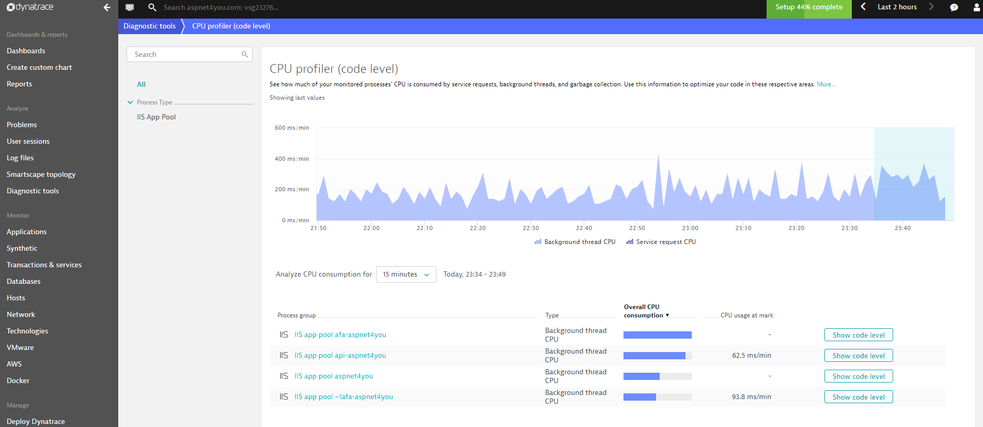Open the top-left menu dashboard icon

tap(130, 7)
